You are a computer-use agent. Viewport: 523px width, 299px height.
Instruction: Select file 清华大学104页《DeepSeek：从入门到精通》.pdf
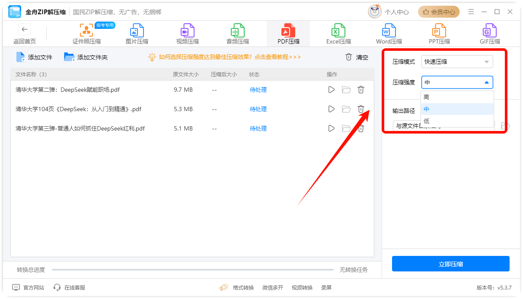pyautogui.click(x=79, y=109)
